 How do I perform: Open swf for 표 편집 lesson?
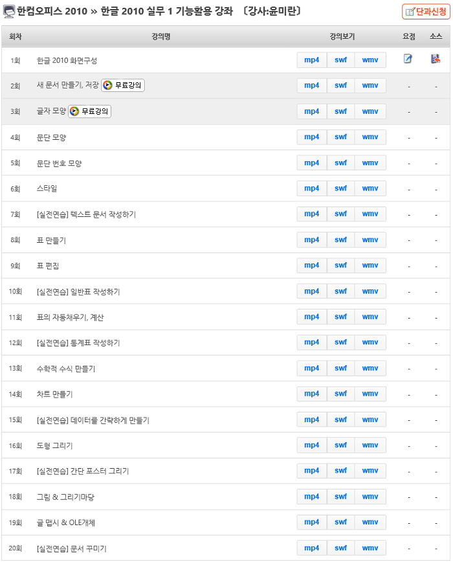[340, 265]
